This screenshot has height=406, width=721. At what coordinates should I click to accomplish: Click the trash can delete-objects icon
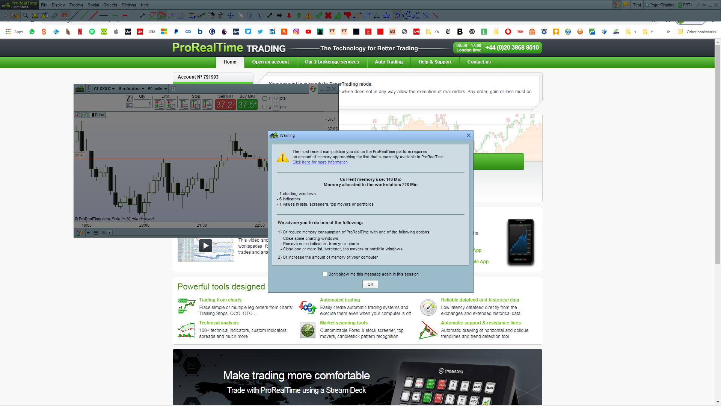point(221,15)
